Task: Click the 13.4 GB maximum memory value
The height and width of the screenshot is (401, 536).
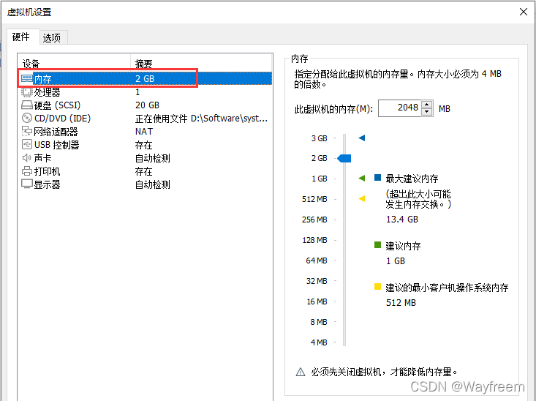Action: click(402, 220)
